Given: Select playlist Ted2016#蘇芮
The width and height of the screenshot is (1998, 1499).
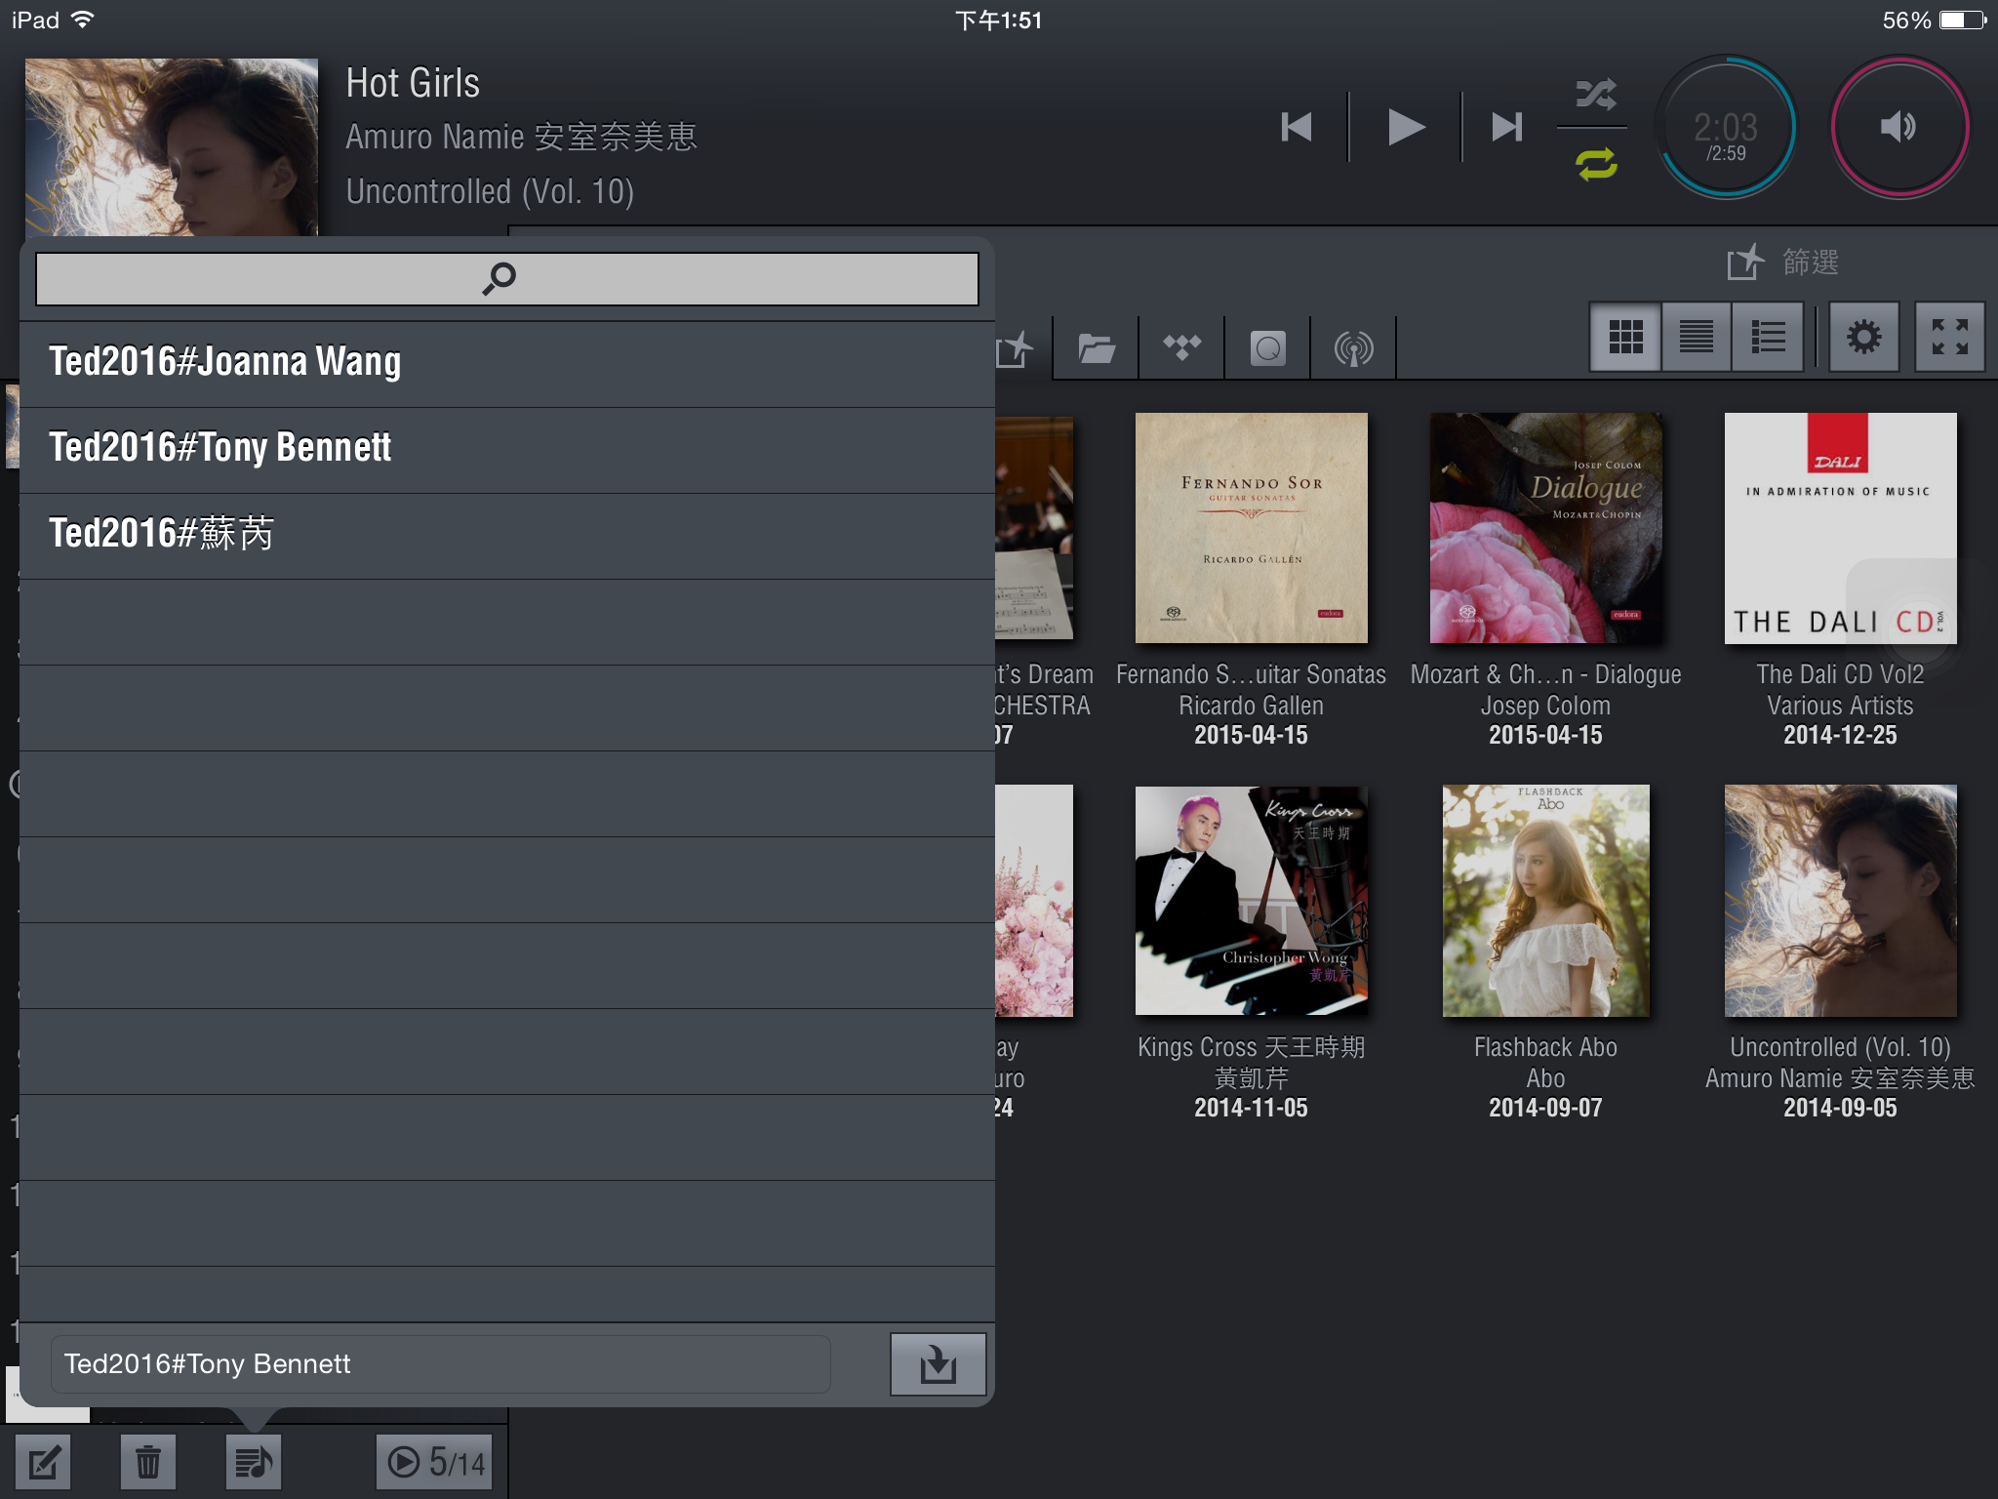Looking at the screenshot, I should click(x=162, y=533).
